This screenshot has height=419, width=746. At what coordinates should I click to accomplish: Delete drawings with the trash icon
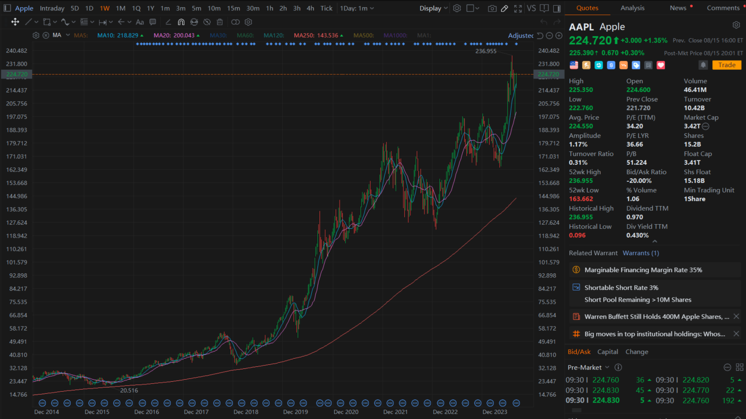pyautogui.click(x=220, y=22)
